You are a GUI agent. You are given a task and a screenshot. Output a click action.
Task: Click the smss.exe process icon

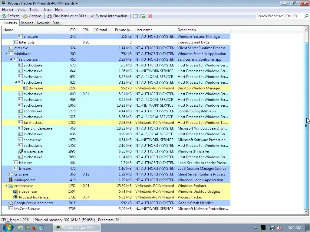(x=20, y=36)
